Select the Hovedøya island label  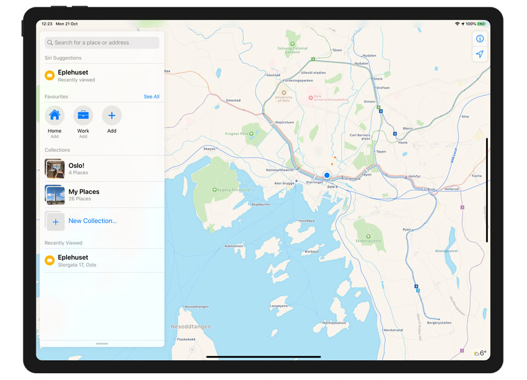306,221
